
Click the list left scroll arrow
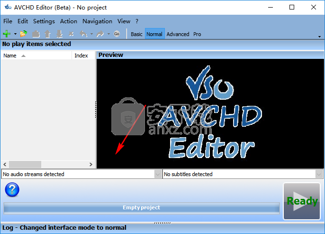[5, 164]
